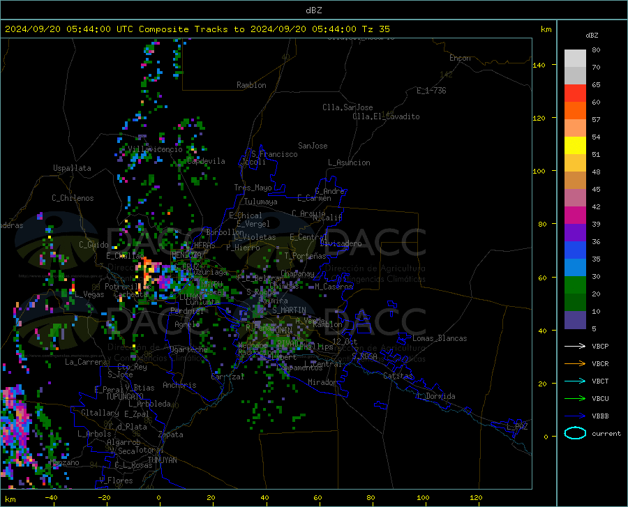Select the red swatch in the dBZ scale
The height and width of the screenshot is (507, 628).
575,93
